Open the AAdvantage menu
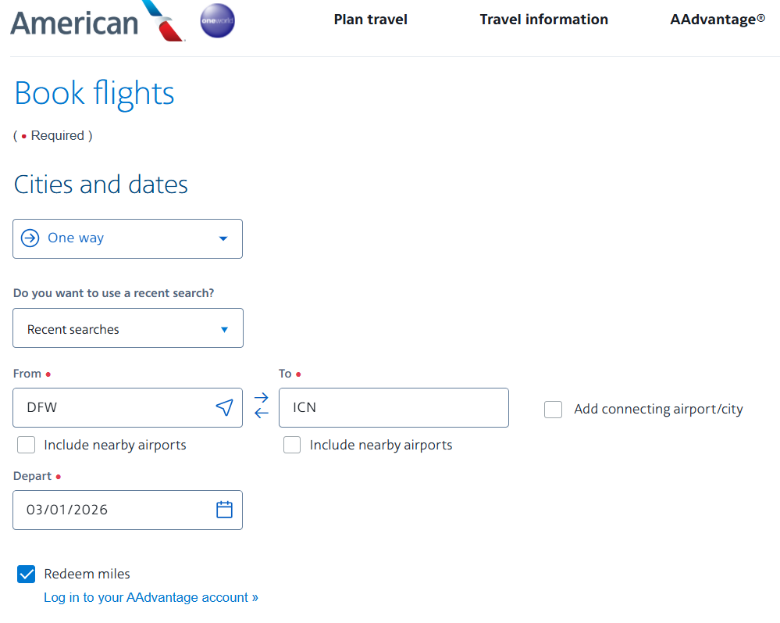Image resolution: width=780 pixels, height=623 pixels. [x=717, y=20]
